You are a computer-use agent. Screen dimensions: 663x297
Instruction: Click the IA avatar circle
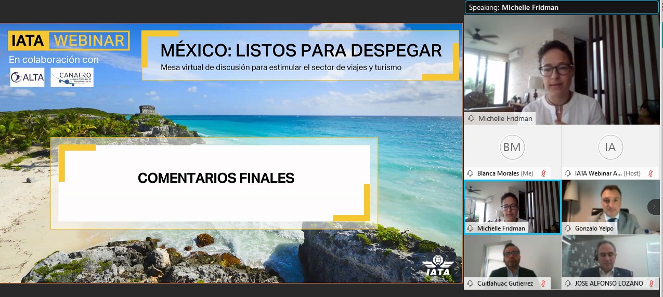click(x=610, y=147)
